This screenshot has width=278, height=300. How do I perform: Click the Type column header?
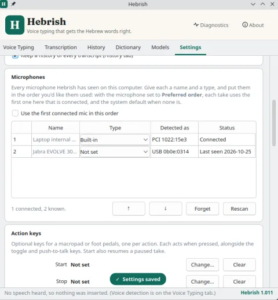115,128
